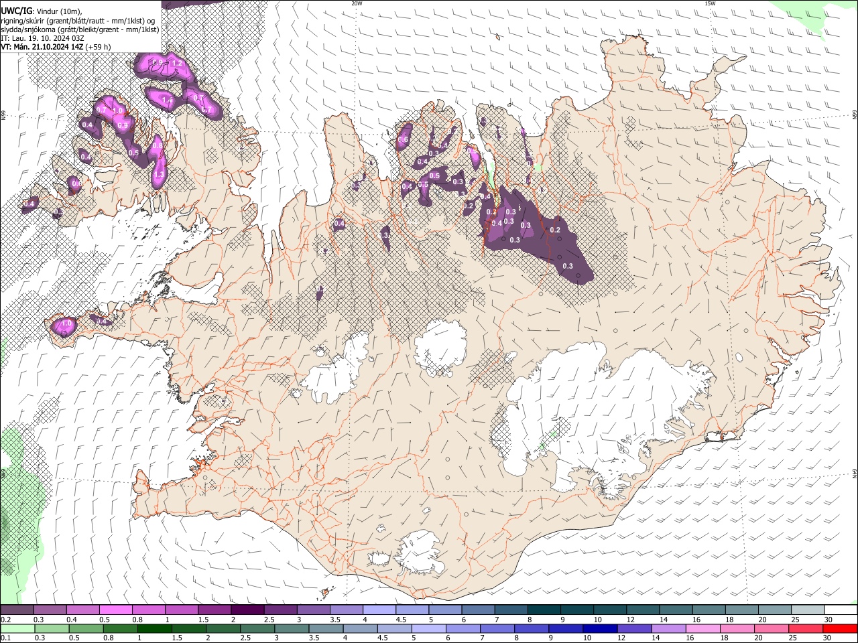Click the '0.1' tick label of the rain scale
This screenshot has height=643, width=858.
click(x=5, y=638)
